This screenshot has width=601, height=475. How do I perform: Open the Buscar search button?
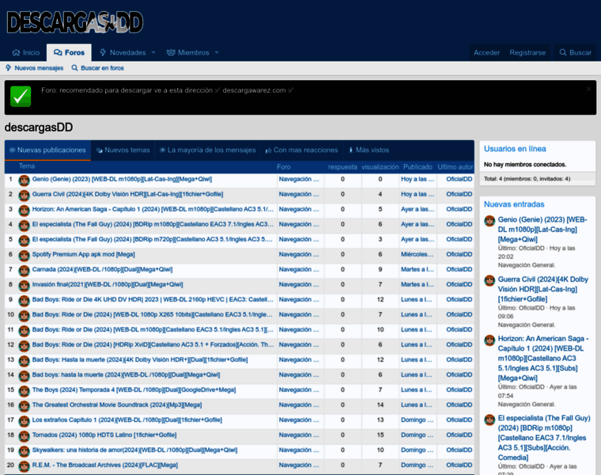click(x=576, y=52)
